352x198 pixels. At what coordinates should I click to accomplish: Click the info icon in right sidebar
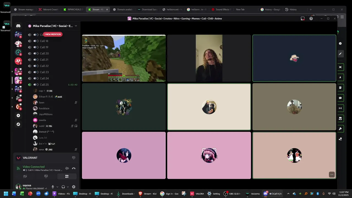click(x=340, y=43)
